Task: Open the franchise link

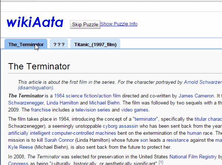Action: tap(41, 110)
